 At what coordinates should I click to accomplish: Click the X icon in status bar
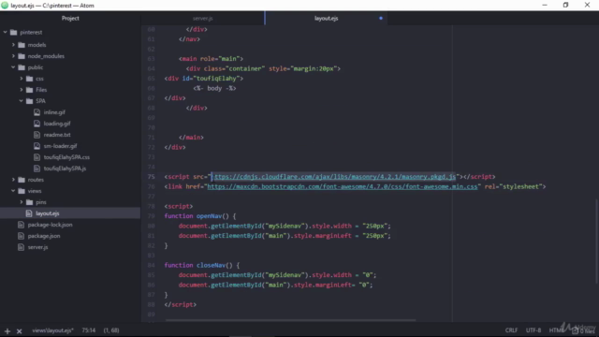click(x=19, y=330)
